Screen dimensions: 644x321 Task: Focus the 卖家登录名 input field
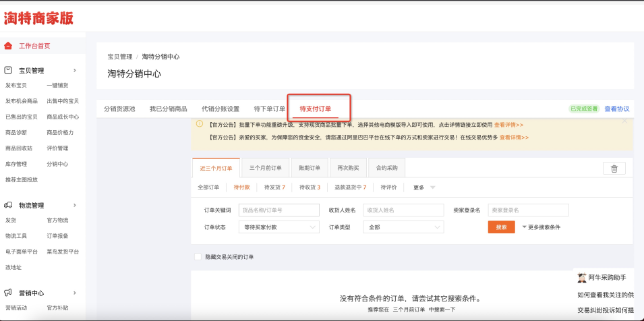point(528,210)
